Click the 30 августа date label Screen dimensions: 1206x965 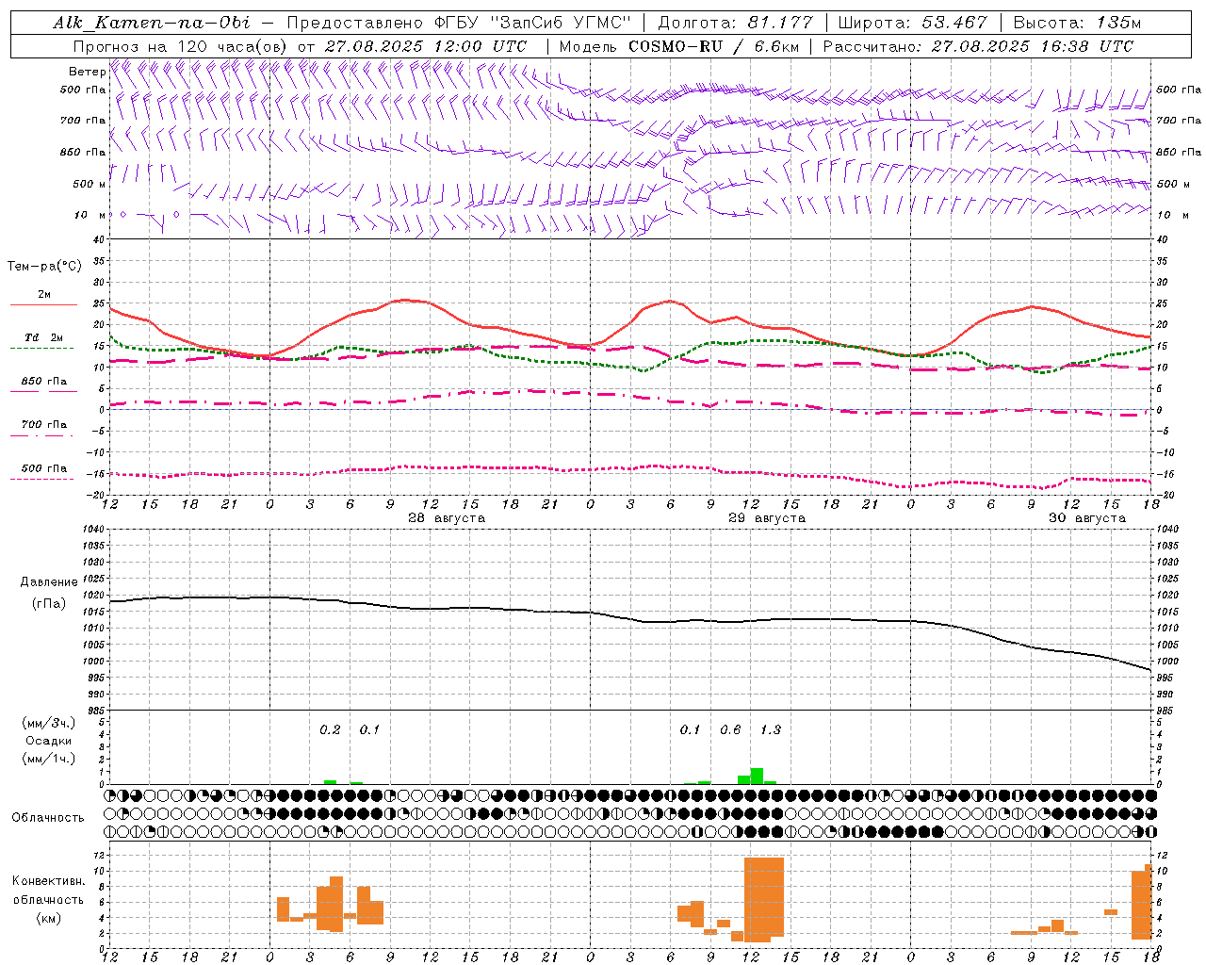tap(1087, 518)
